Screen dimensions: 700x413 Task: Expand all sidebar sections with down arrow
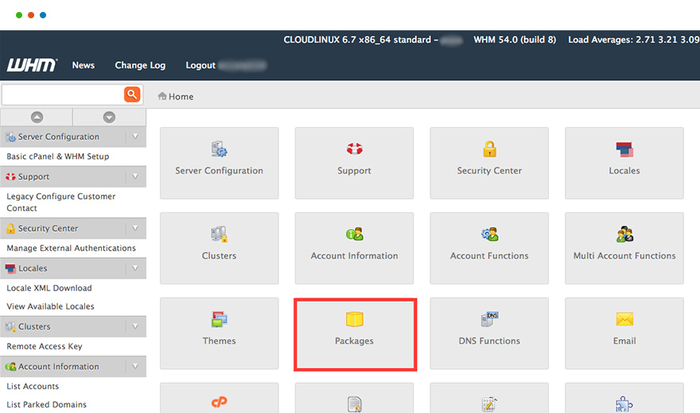pyautogui.click(x=109, y=117)
